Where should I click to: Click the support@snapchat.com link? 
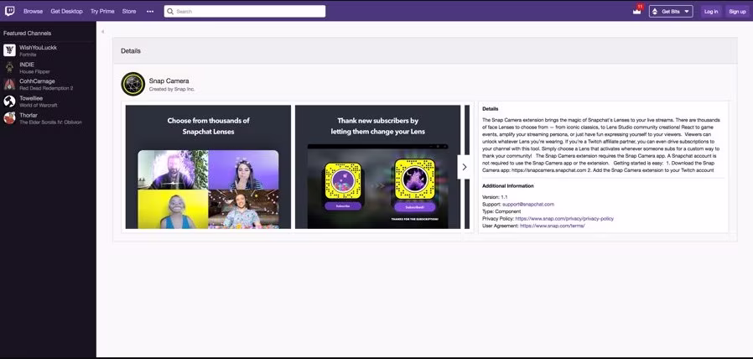(x=528, y=205)
